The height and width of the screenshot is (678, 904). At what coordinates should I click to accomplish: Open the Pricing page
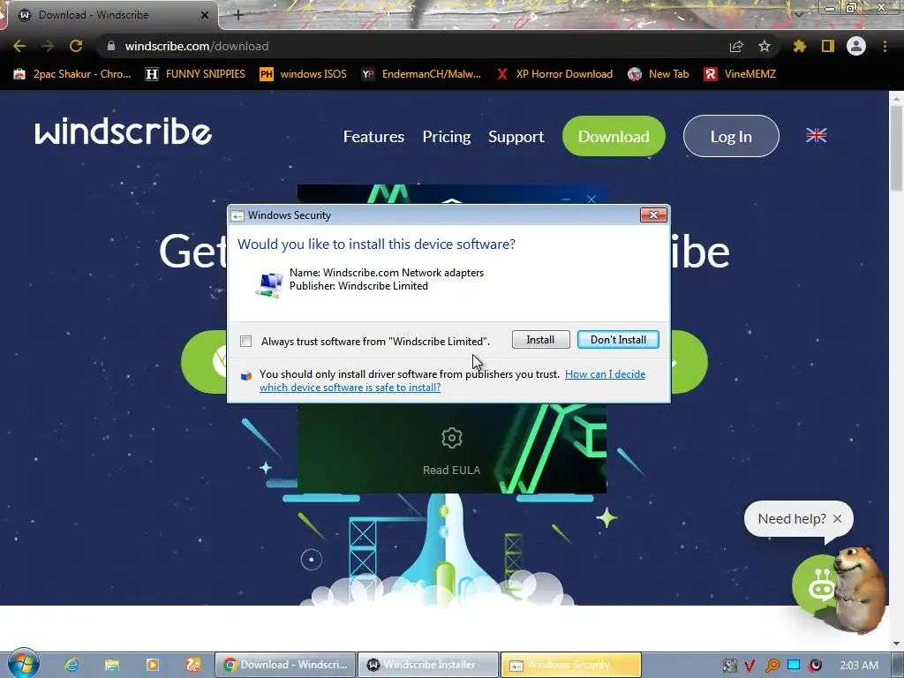coord(446,137)
